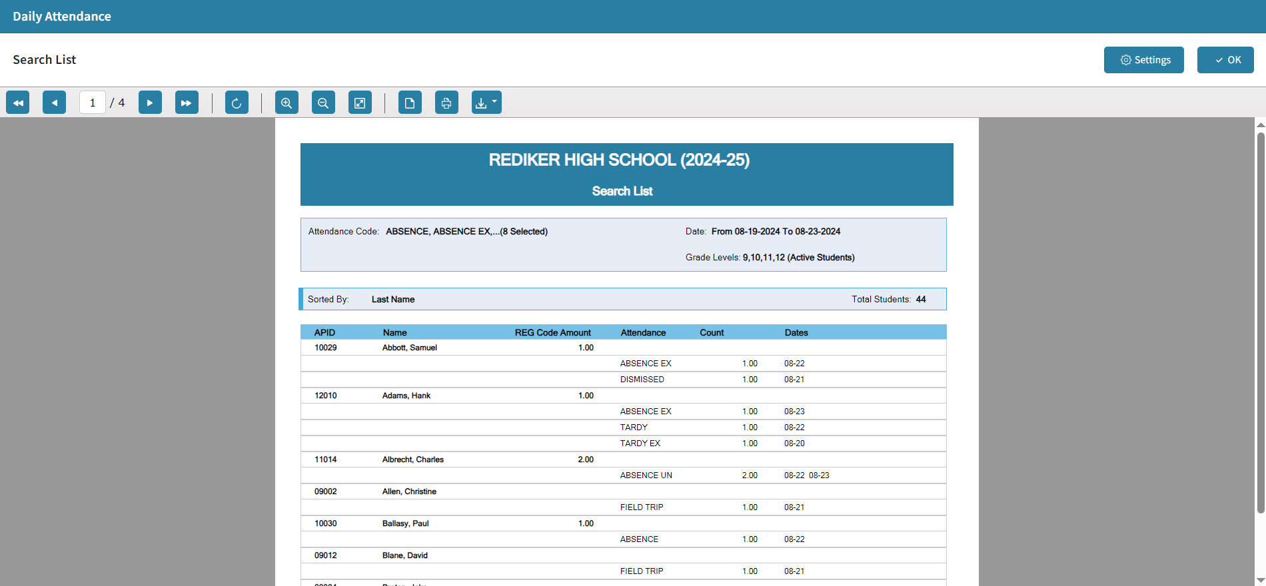Screen dimensions: 1266x586
Task: Click the Attendance Code selection text
Action: pyautogui.click(x=467, y=232)
